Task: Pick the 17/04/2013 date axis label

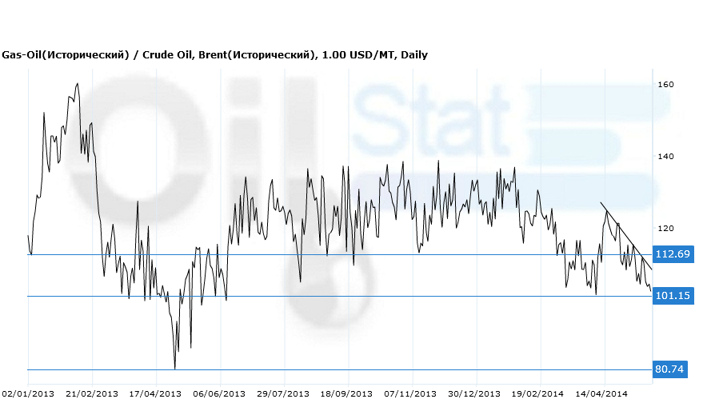Action: tap(155, 394)
